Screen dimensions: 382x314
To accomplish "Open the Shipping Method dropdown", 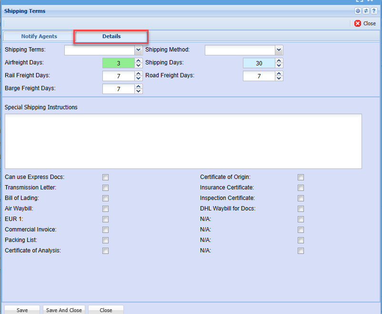I will pyautogui.click(x=279, y=50).
